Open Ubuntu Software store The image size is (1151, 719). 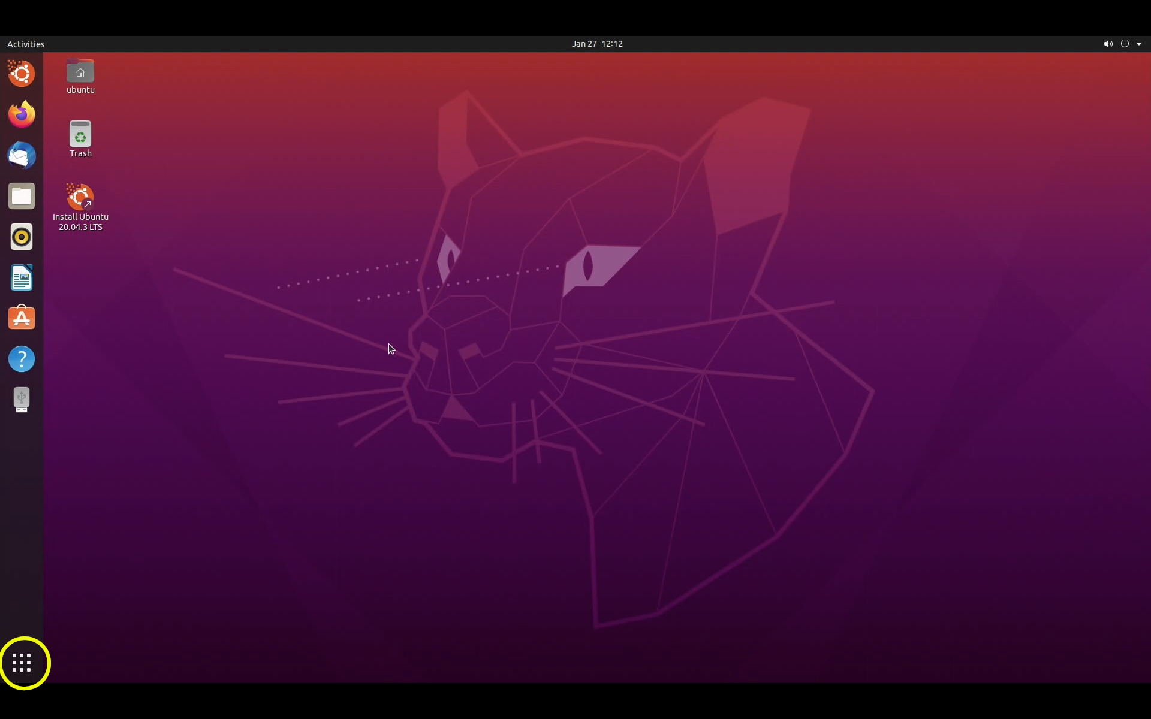[22, 318]
